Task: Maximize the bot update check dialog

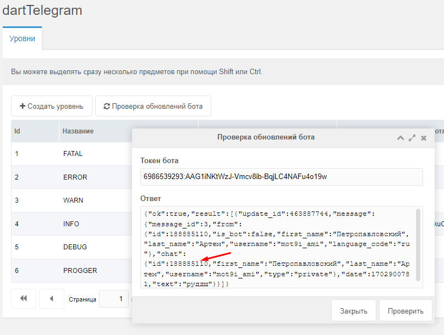Action: pos(412,138)
